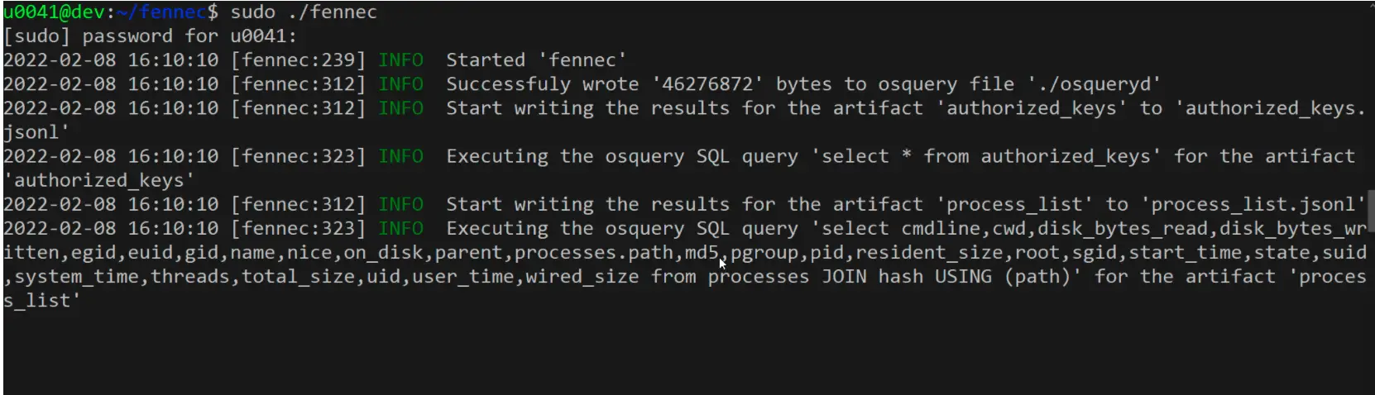The width and height of the screenshot is (1375, 395).
Task: Click the '[fennec:239]' log tag
Action: 298,60
